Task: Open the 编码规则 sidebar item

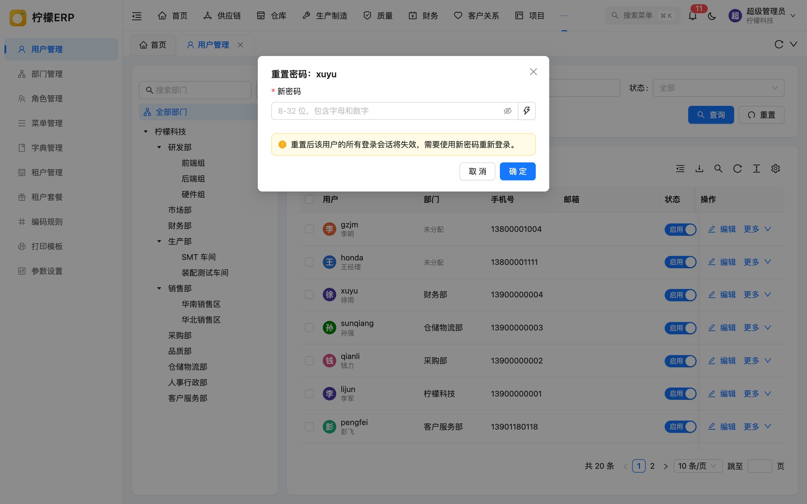Action: pos(61,222)
